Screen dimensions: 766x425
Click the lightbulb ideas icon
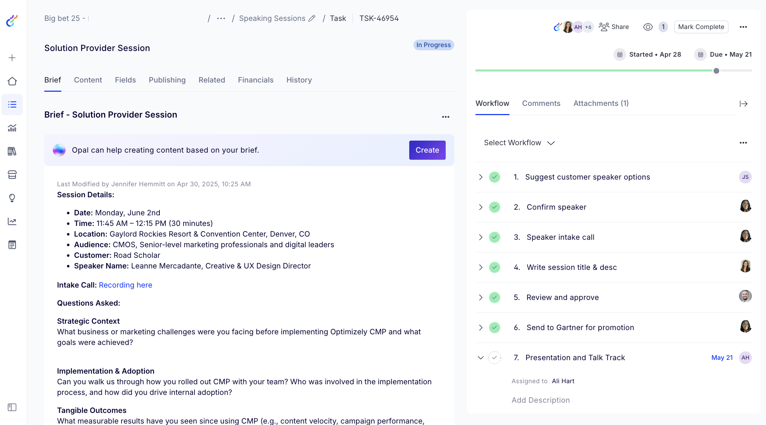pyautogui.click(x=12, y=198)
